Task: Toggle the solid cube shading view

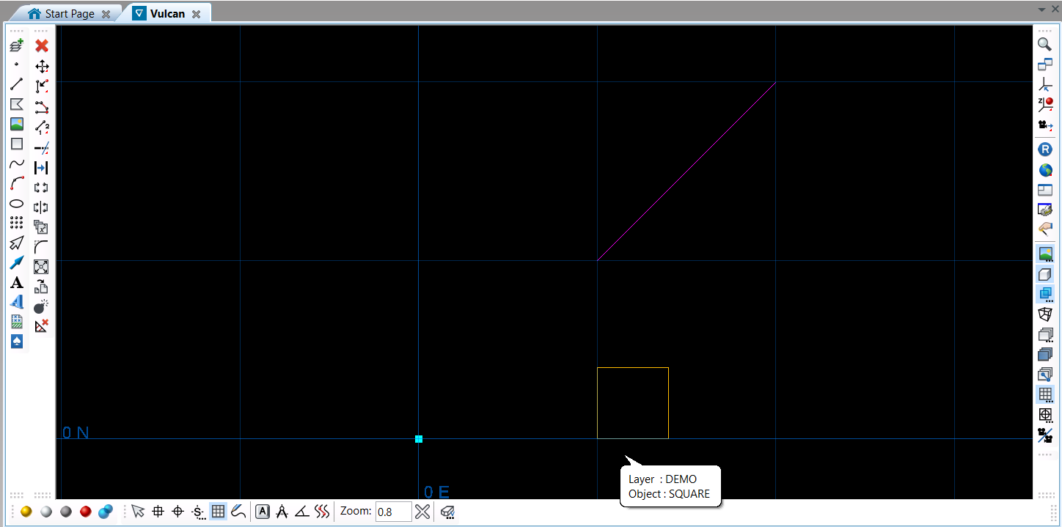Action: pos(1045,275)
